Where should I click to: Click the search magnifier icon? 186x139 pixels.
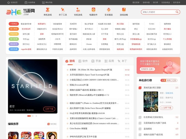click(x=177, y=12)
